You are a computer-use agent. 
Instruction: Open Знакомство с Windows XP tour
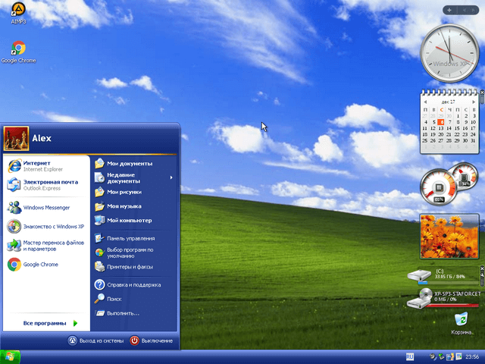[x=45, y=226]
